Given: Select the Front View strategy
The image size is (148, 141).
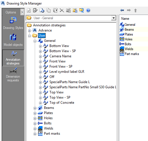Looking at the screenshot, I should click(x=57, y=61).
